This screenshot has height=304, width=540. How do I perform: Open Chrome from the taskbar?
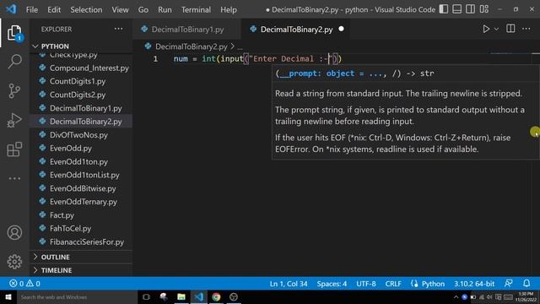pos(216,297)
